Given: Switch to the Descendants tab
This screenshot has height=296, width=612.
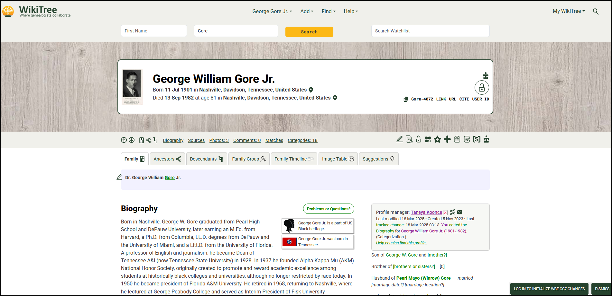Looking at the screenshot, I should tap(207, 159).
